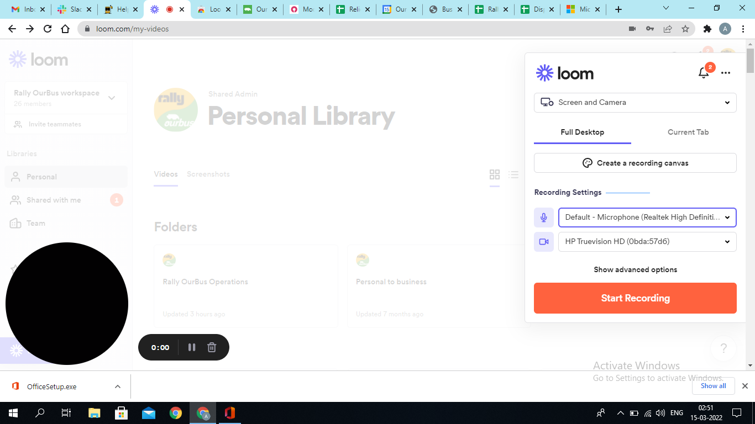Viewport: 755px width, 424px height.
Task: Click the Start Recording button
Action: click(x=635, y=298)
